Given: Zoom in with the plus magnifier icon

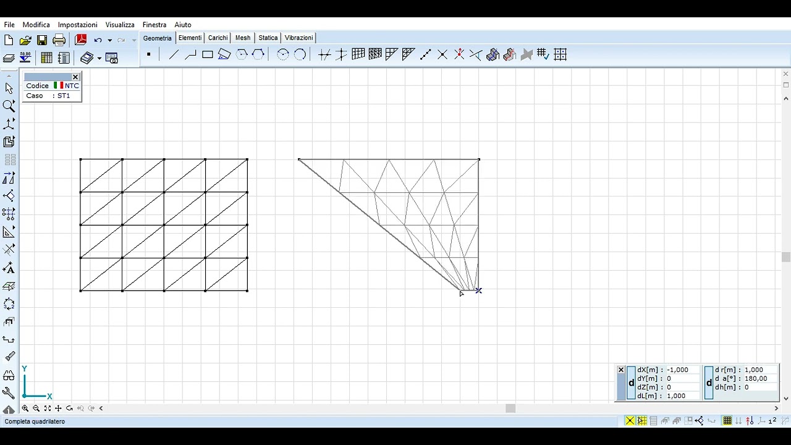Looking at the screenshot, I should [25, 409].
